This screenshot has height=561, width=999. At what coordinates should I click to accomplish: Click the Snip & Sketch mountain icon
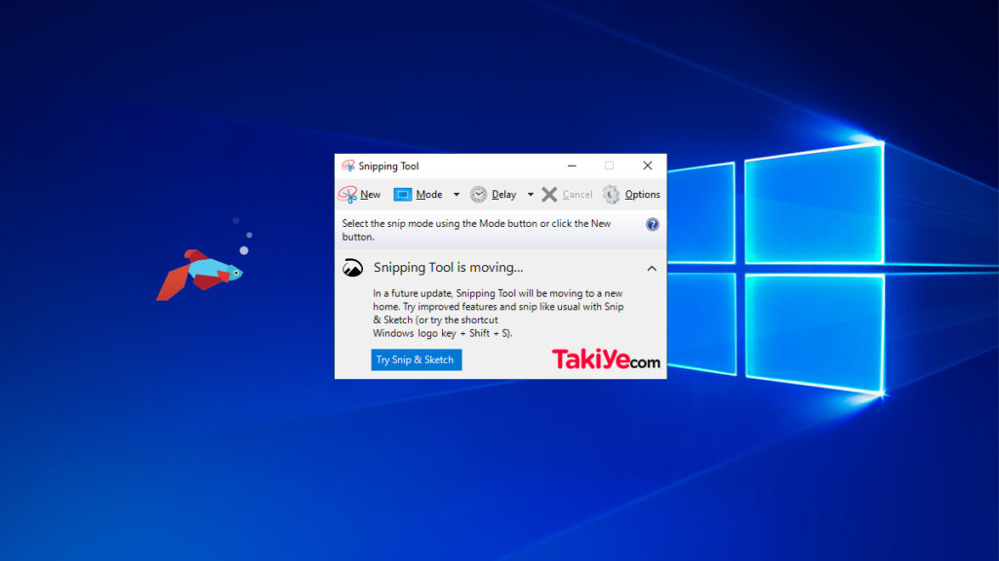click(352, 268)
